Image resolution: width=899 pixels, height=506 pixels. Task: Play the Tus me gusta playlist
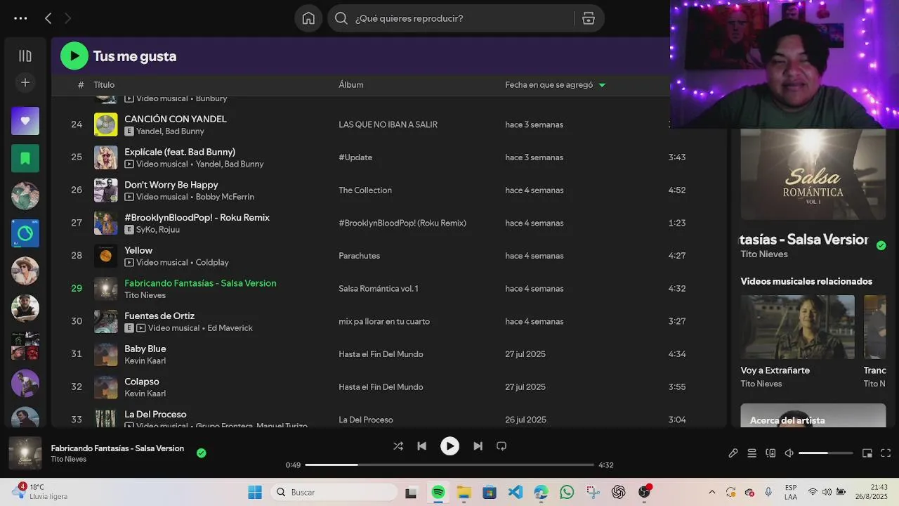[74, 56]
